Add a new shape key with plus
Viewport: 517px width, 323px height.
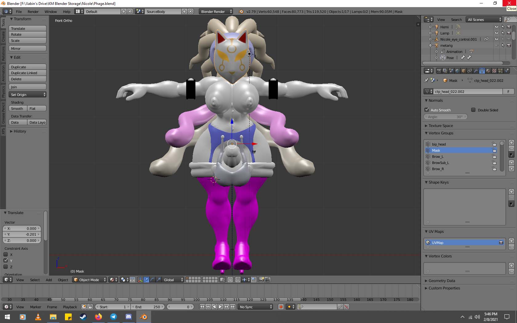(x=511, y=192)
